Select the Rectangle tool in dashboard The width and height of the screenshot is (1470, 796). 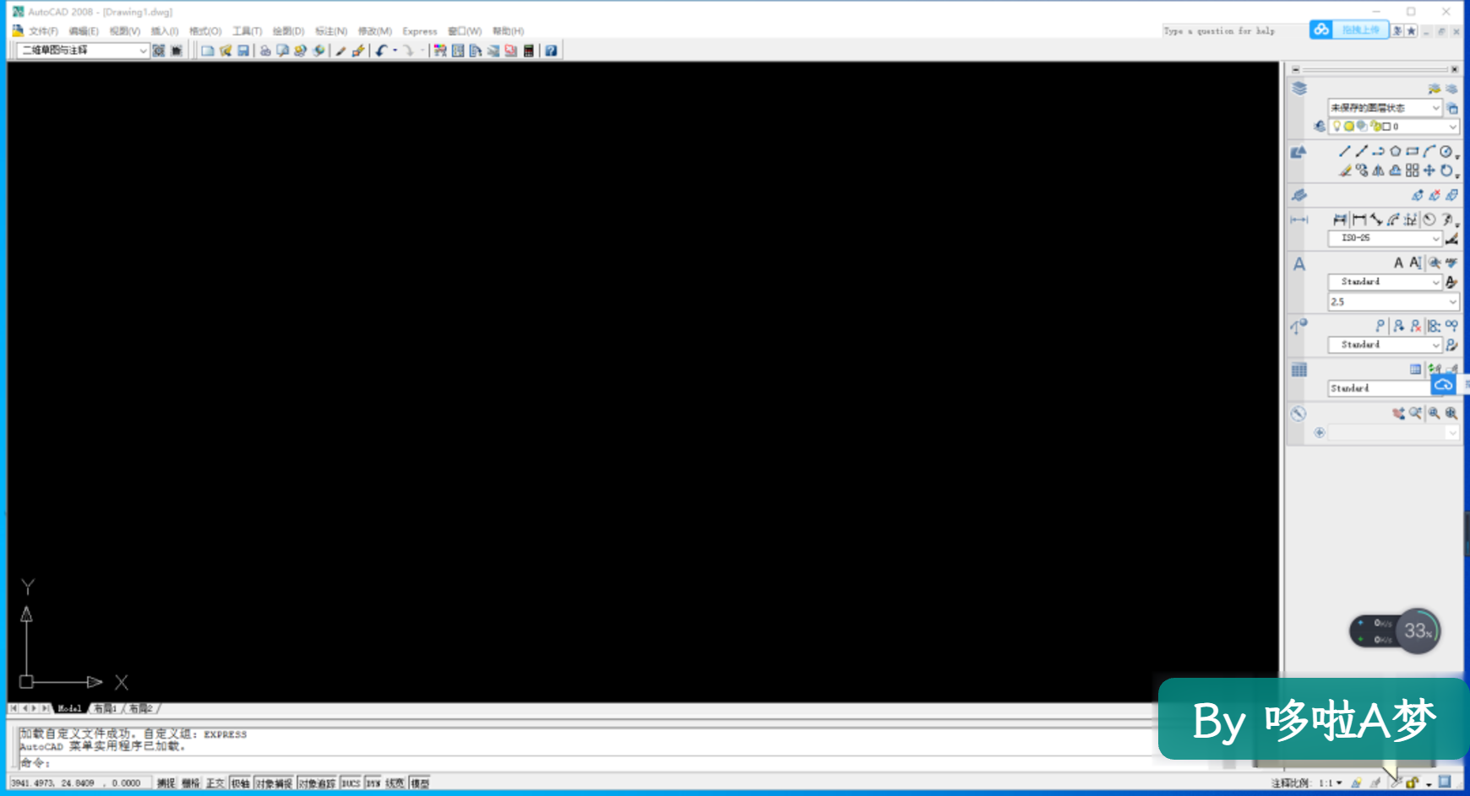point(1412,152)
